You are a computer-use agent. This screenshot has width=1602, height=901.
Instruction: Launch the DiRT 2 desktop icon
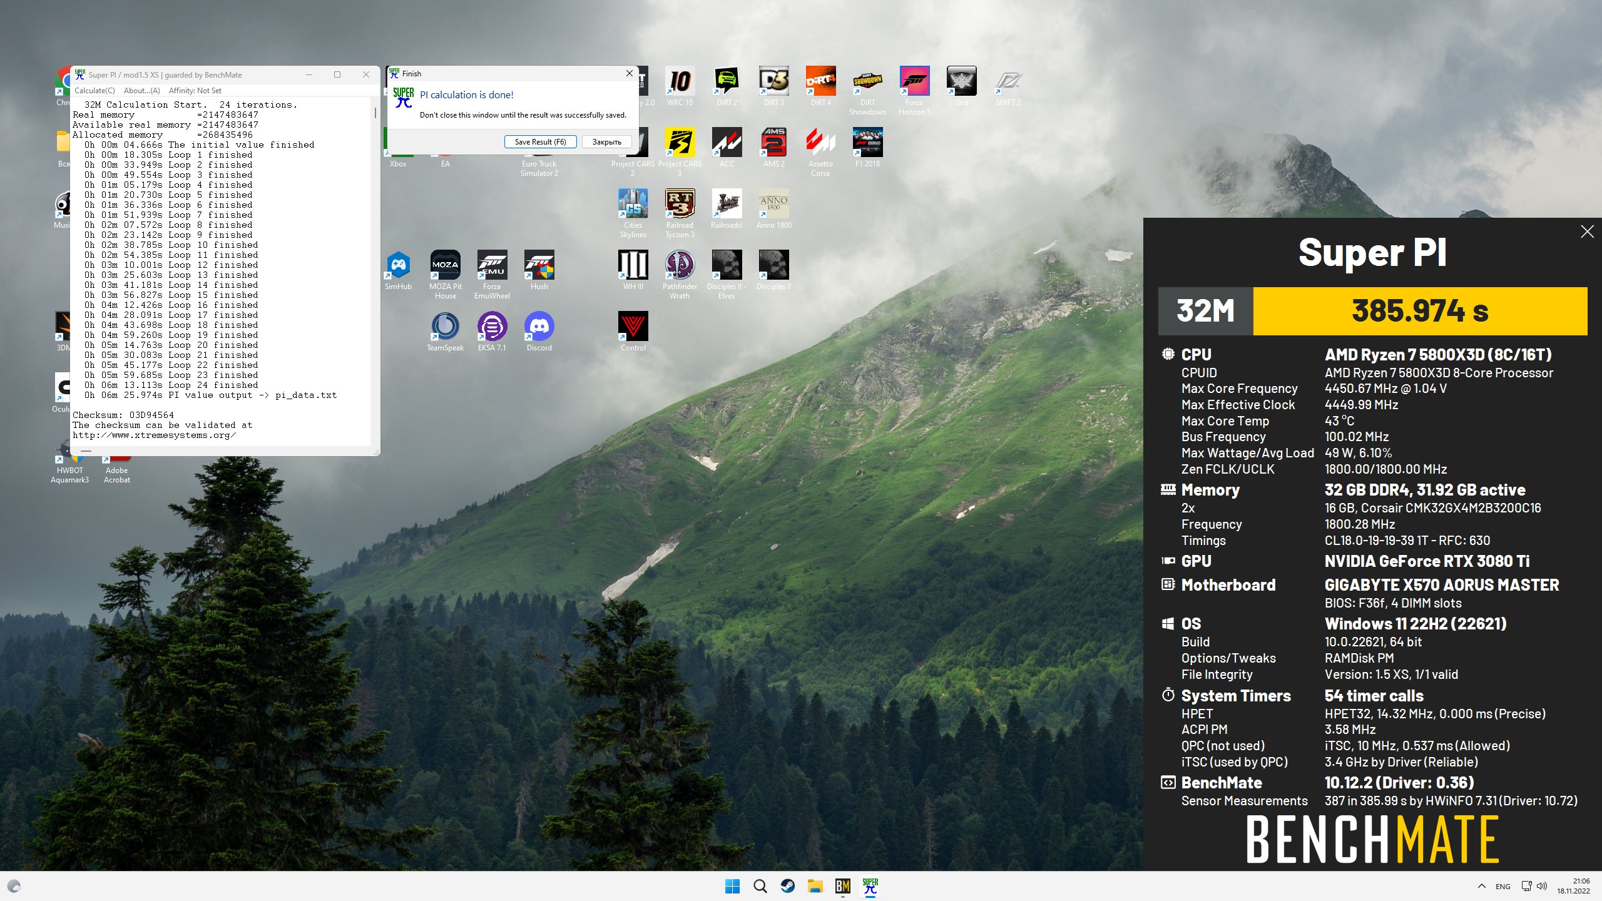click(x=727, y=86)
